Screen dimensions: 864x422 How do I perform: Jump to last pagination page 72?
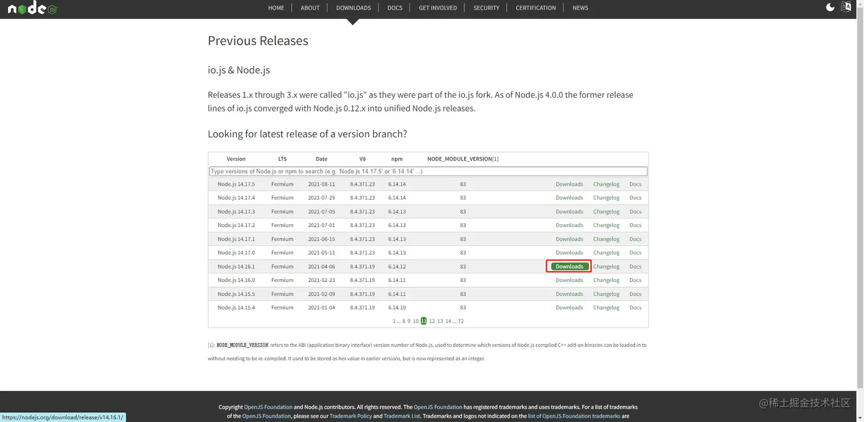click(x=461, y=321)
